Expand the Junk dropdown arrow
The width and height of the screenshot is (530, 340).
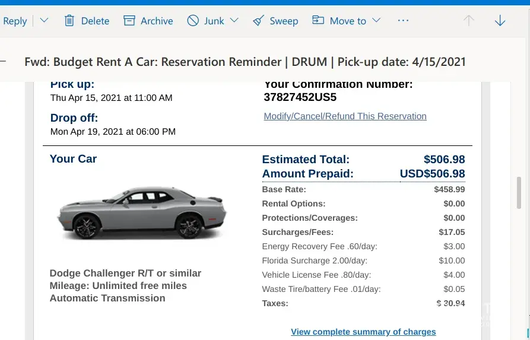click(234, 21)
